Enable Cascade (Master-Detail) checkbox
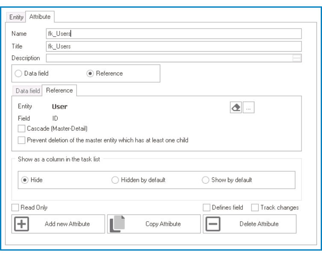This screenshot has width=322, height=257. click(x=21, y=129)
